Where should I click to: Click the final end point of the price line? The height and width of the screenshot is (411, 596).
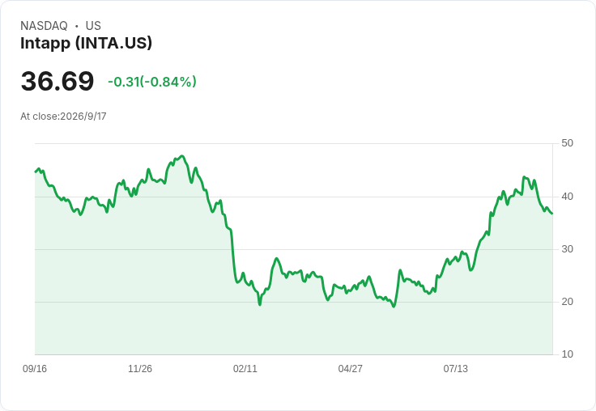pyautogui.click(x=552, y=214)
